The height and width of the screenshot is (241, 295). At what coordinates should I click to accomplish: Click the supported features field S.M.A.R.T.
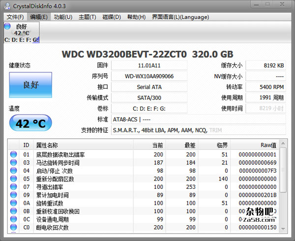tap(199, 130)
